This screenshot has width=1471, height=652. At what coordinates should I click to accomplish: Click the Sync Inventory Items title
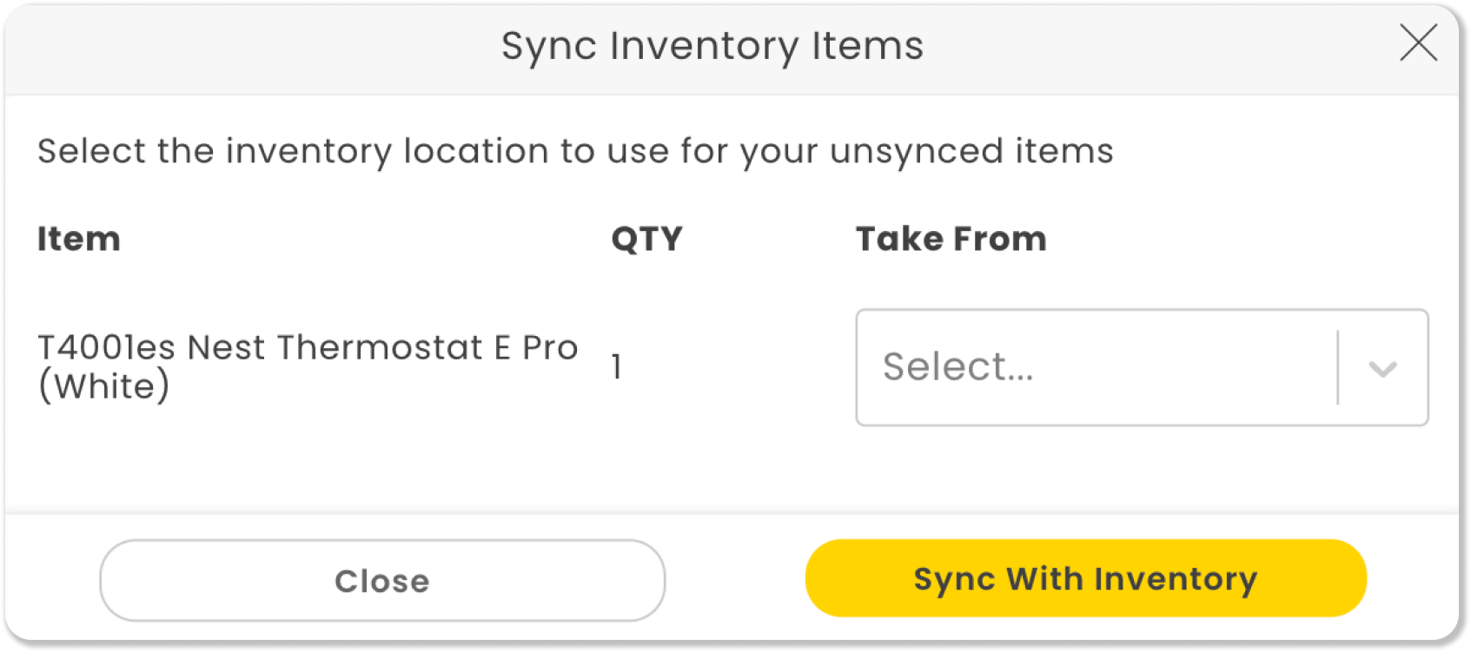(x=712, y=47)
